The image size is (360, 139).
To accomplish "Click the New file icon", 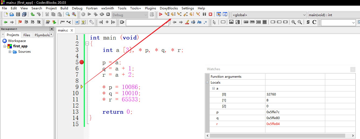I will pos(6,14).
